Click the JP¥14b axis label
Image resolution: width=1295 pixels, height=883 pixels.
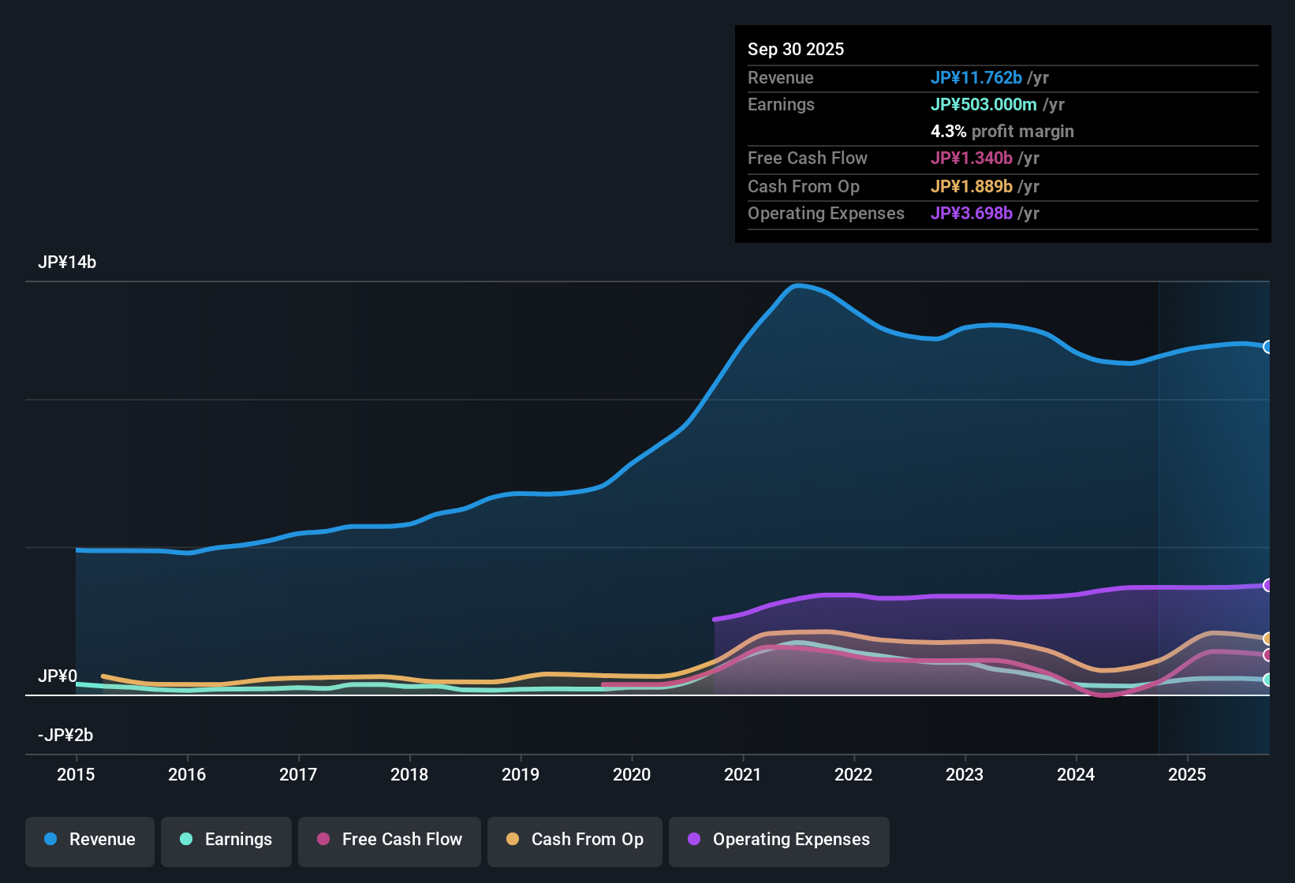pyautogui.click(x=68, y=263)
